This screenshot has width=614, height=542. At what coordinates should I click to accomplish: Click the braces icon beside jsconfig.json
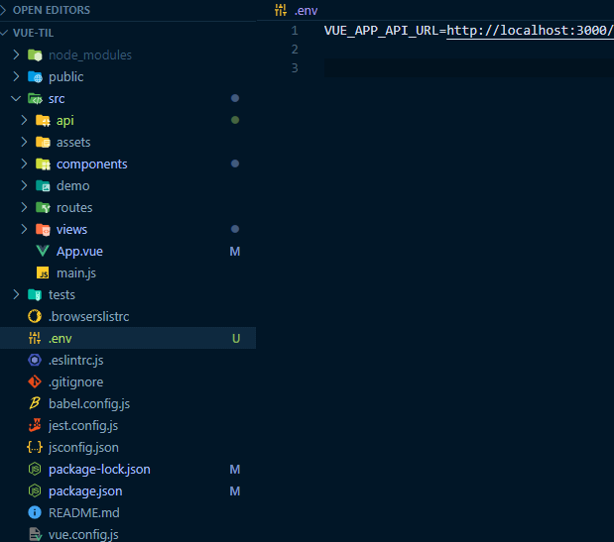tap(35, 447)
